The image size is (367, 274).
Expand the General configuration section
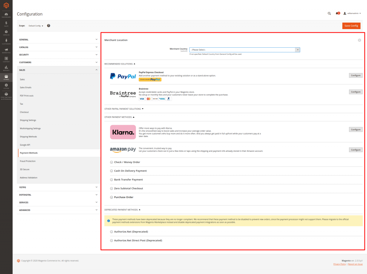click(x=58, y=39)
